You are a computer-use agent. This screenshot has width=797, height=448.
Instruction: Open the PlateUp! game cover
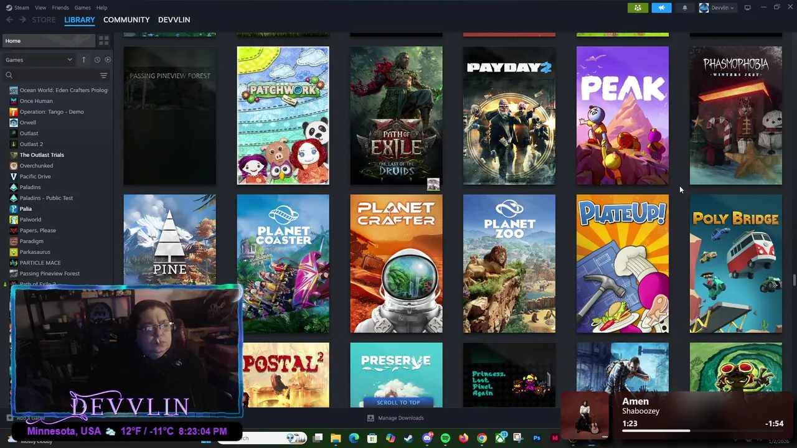point(623,264)
